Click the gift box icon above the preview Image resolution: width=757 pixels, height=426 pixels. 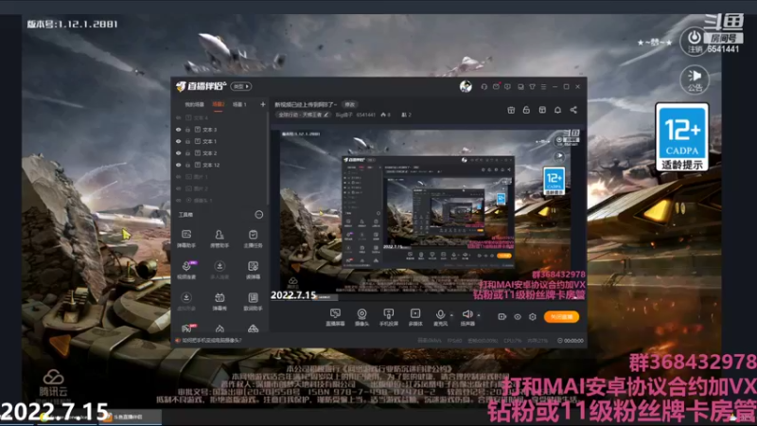click(x=511, y=110)
